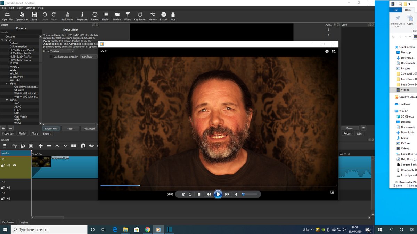The height and width of the screenshot is (234, 417).
Task: Collapse the alpha presets group
Action: [7, 84]
